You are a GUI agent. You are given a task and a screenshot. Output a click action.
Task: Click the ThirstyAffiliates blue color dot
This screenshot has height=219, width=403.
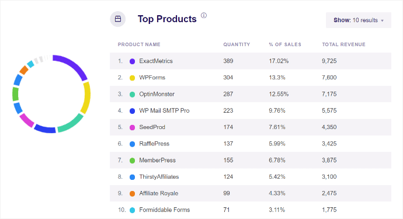pos(132,177)
